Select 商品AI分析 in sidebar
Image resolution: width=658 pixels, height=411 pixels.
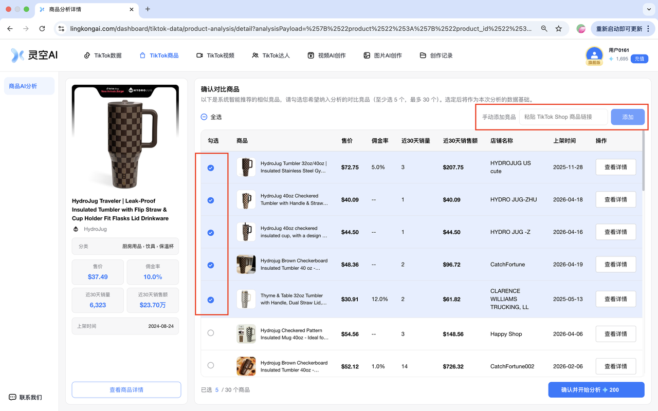coord(29,86)
